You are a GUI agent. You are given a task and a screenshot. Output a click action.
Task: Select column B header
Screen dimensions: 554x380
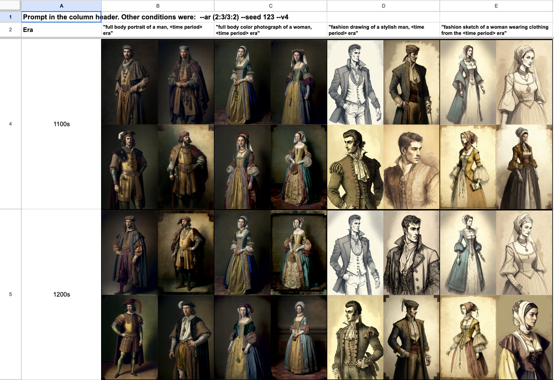click(x=158, y=6)
